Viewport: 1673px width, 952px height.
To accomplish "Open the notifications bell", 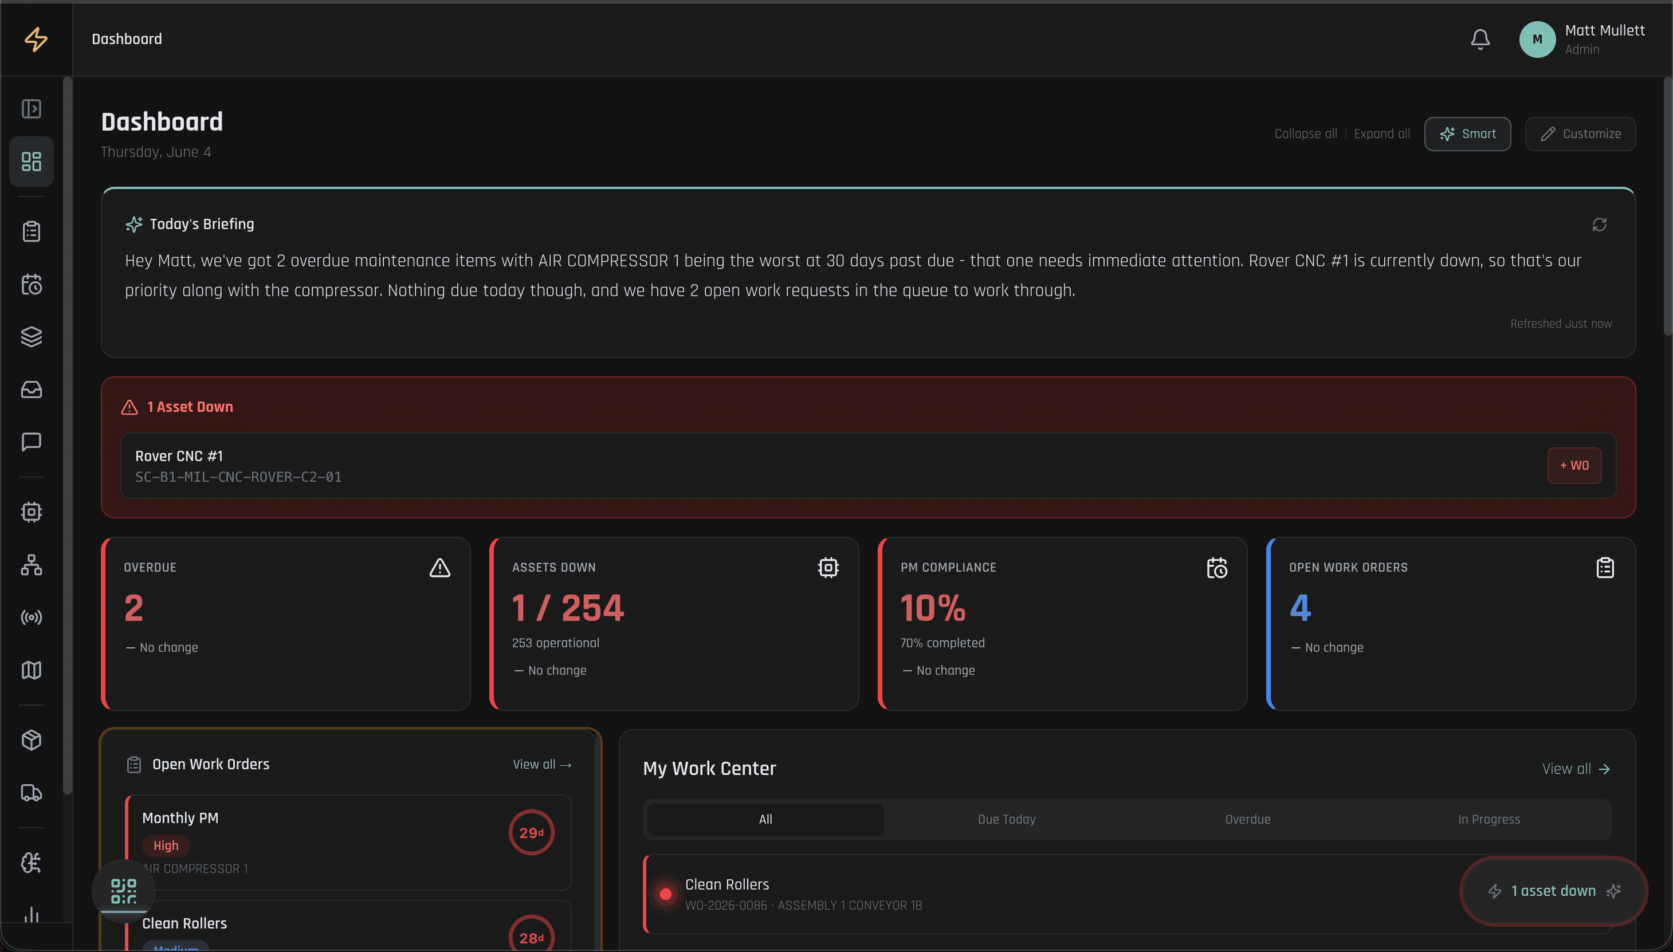I will coord(1480,39).
